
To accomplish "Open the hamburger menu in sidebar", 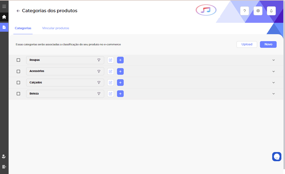I will click(x=4, y=6).
